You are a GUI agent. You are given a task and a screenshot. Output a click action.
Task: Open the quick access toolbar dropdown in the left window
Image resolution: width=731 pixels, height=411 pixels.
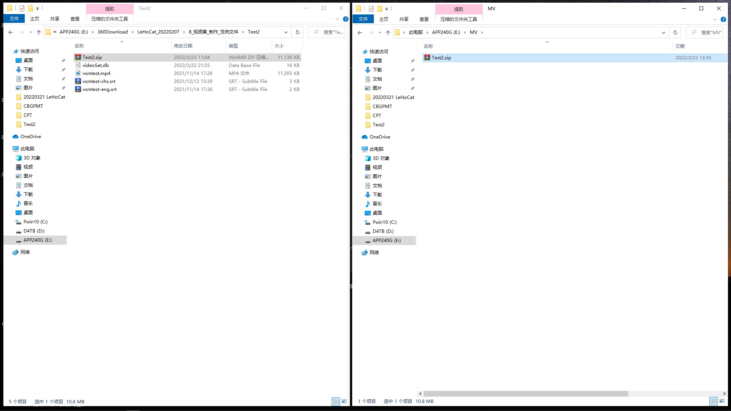(x=37, y=8)
